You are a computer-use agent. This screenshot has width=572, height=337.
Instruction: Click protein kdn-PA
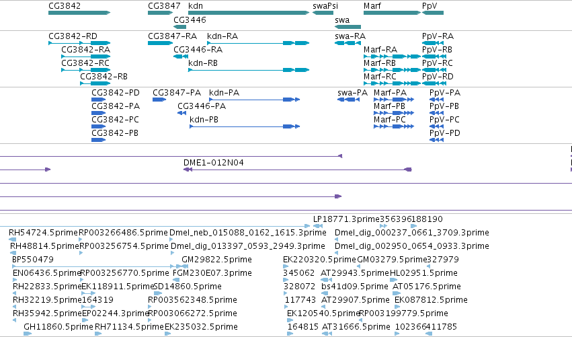pyautogui.click(x=255, y=100)
